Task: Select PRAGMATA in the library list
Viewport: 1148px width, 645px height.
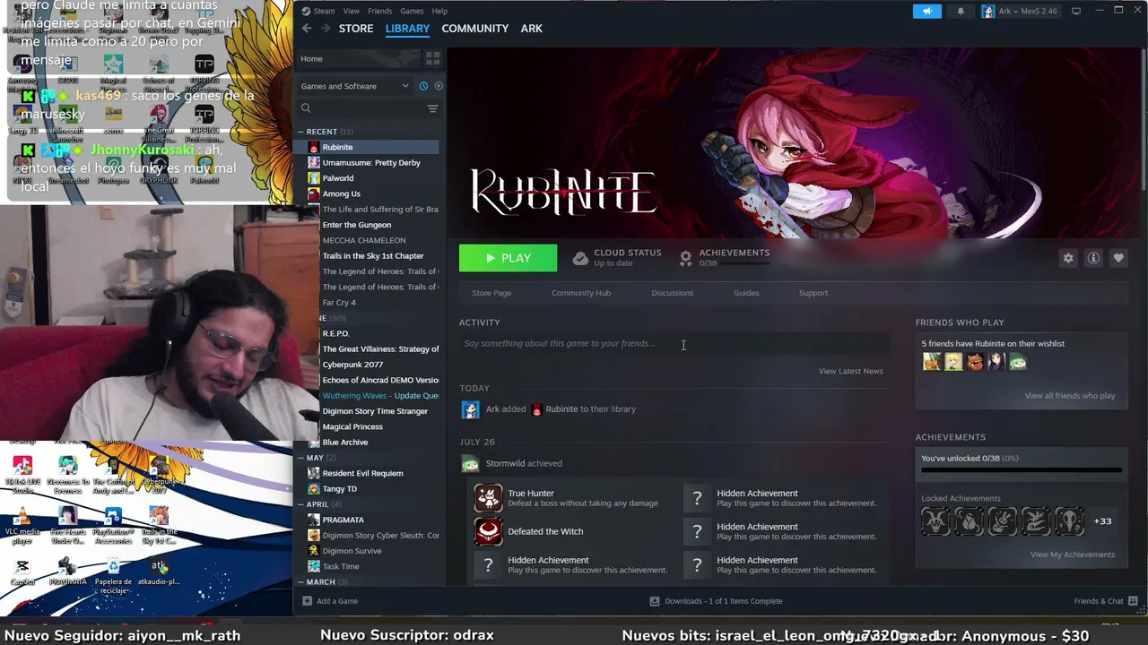Action: (x=343, y=520)
